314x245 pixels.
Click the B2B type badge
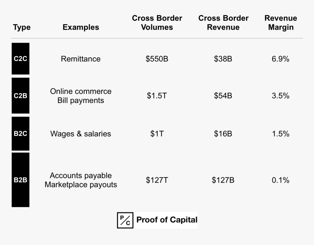[x=20, y=180]
